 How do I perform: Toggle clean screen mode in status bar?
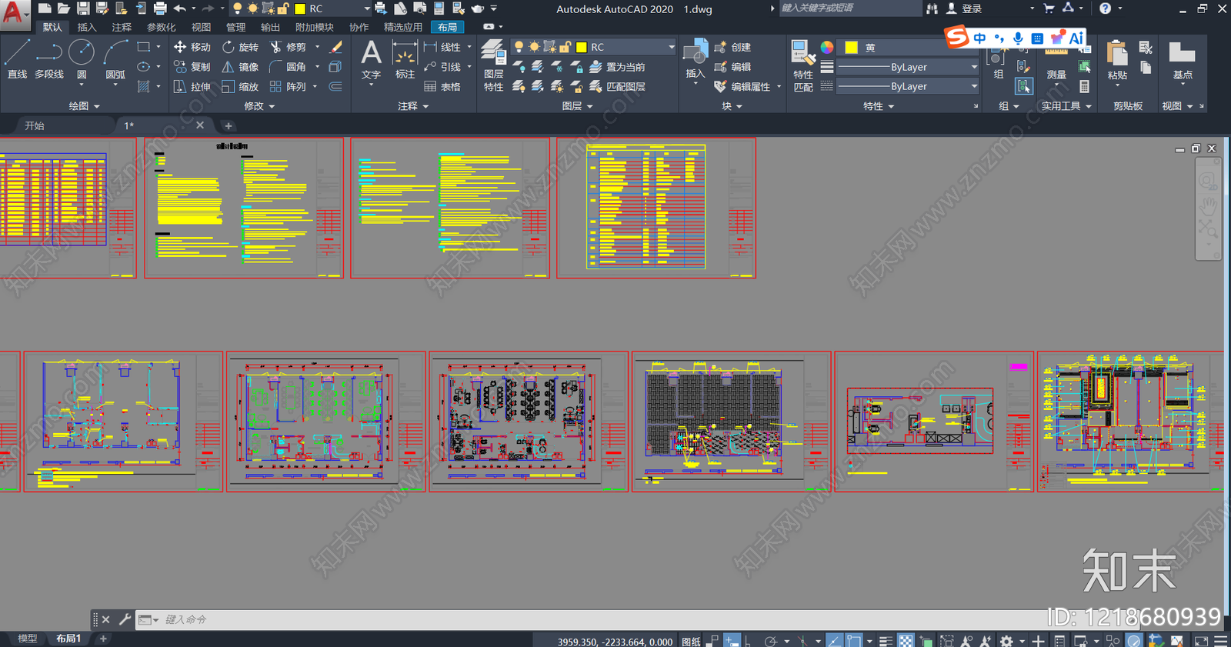(1201, 641)
